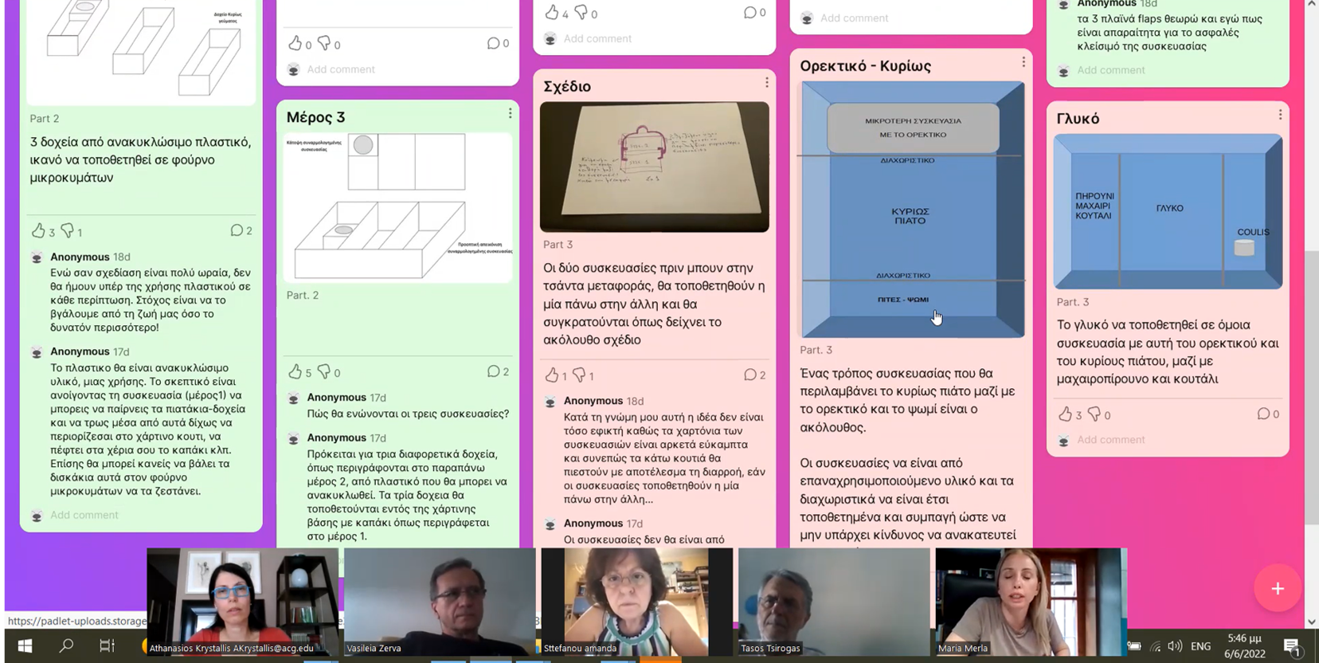Open the Μέρος 3 post options menu
The width and height of the screenshot is (1319, 663).
[510, 115]
